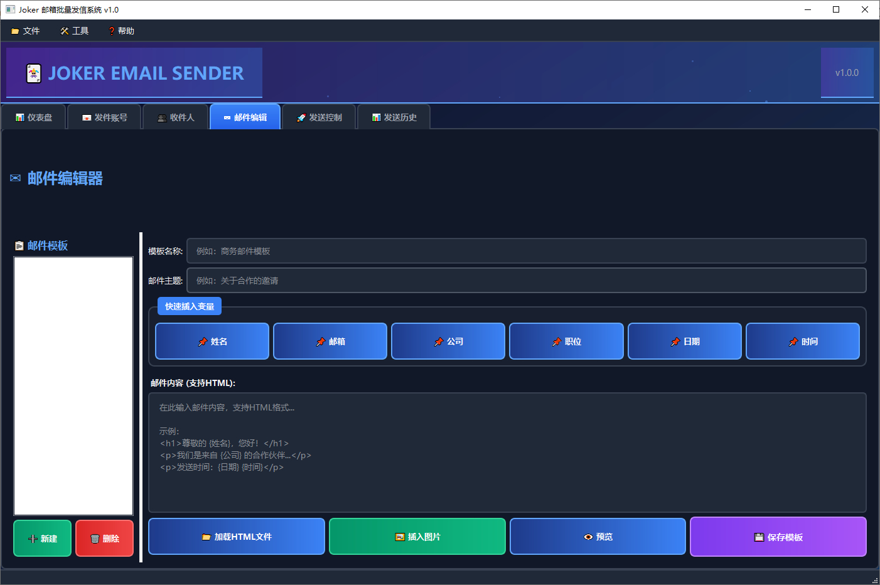This screenshot has width=880, height=585.
Task: Switch to the 发送控制 tab
Action: tap(319, 116)
